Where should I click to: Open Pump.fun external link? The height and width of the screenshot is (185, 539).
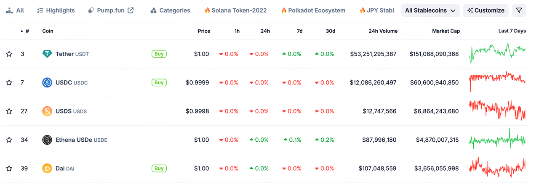click(111, 11)
